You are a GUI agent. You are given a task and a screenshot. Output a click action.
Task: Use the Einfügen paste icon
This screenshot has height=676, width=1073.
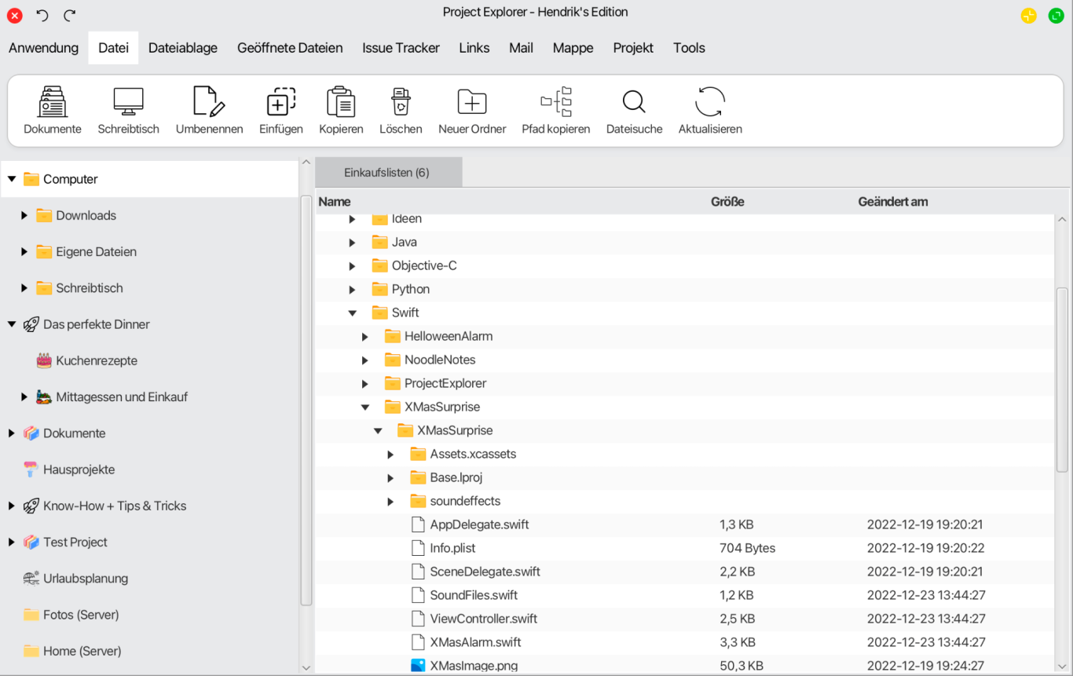(281, 111)
